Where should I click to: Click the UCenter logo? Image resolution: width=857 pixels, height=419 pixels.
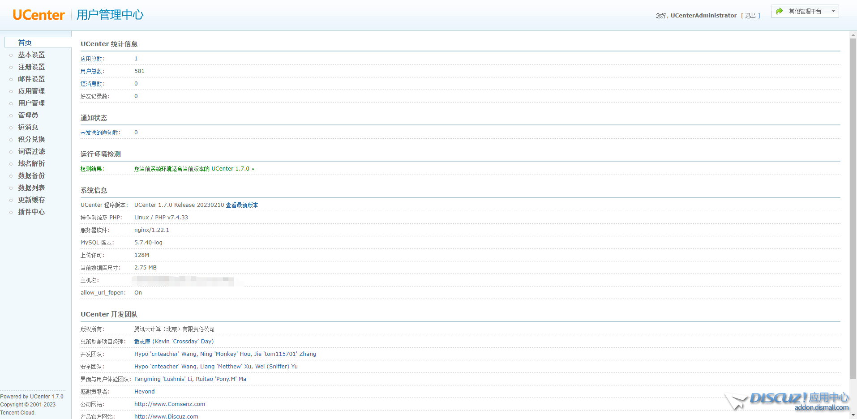39,15
